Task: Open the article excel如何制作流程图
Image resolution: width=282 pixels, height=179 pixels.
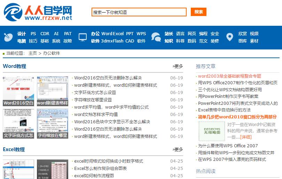Action: (94, 176)
